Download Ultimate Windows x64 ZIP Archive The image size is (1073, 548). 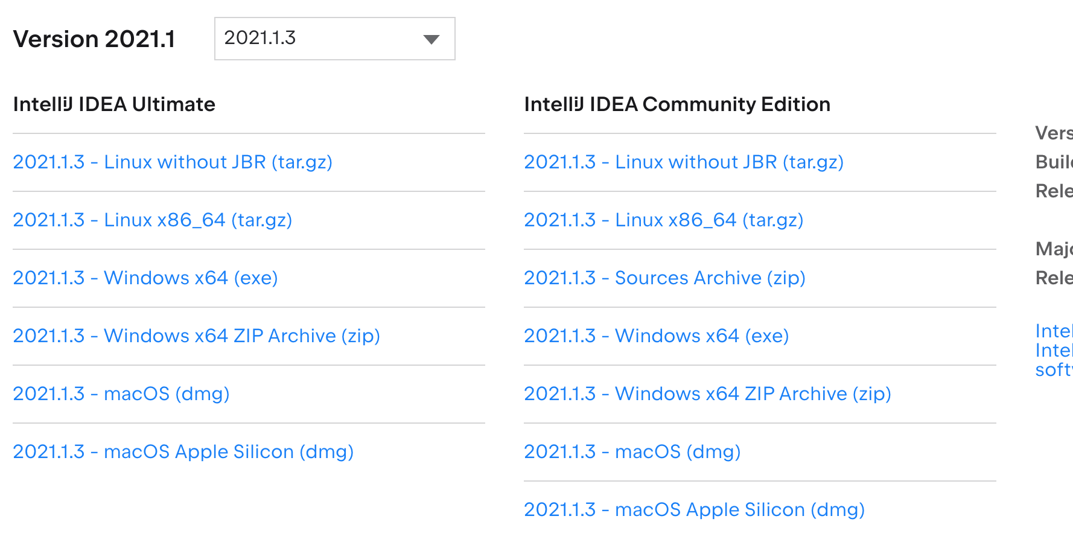(196, 336)
